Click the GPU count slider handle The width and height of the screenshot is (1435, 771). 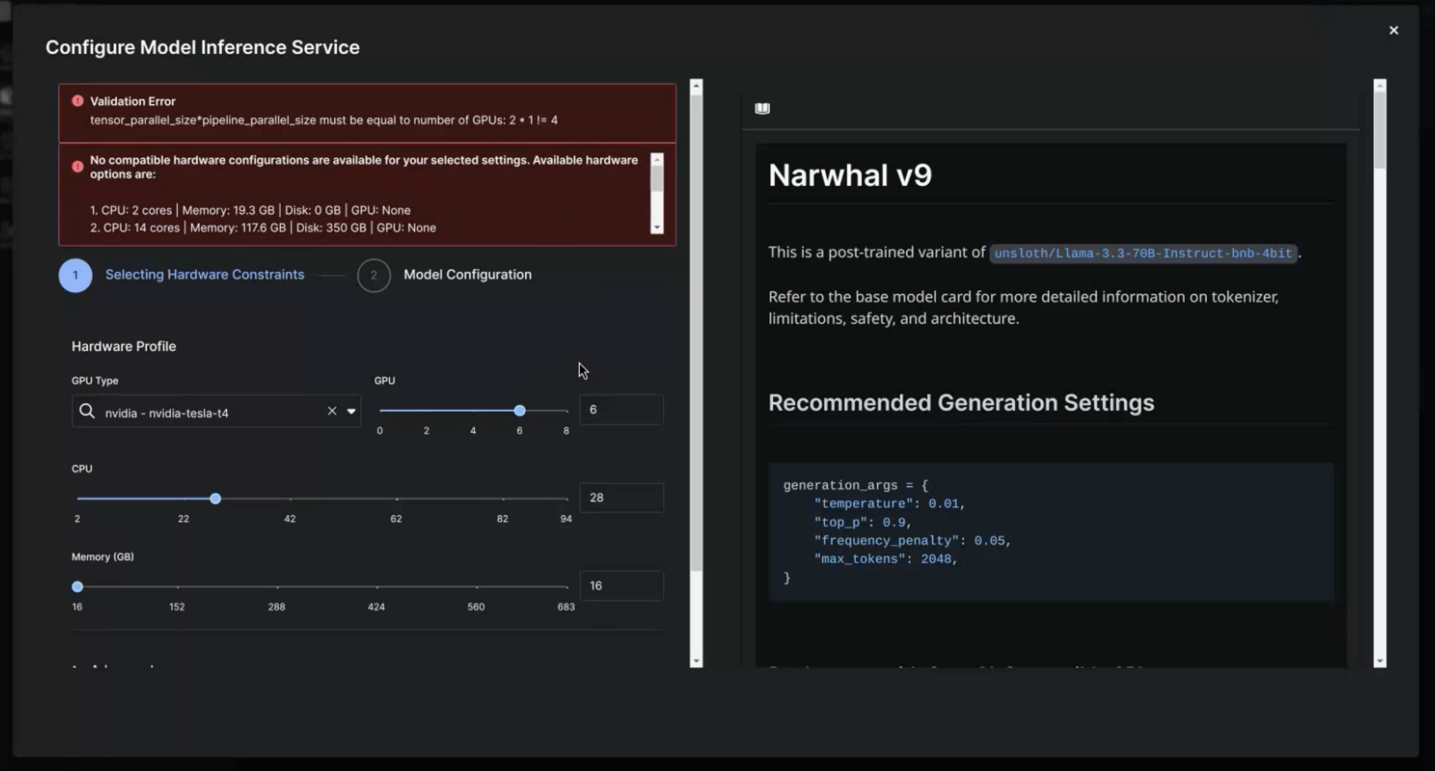(x=519, y=411)
